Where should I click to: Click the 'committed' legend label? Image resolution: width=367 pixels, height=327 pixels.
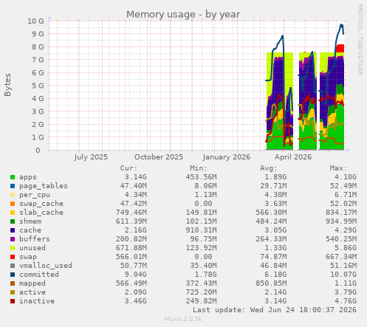click(39, 275)
